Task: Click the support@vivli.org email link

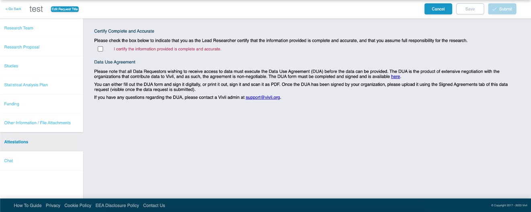Action: click(263, 97)
